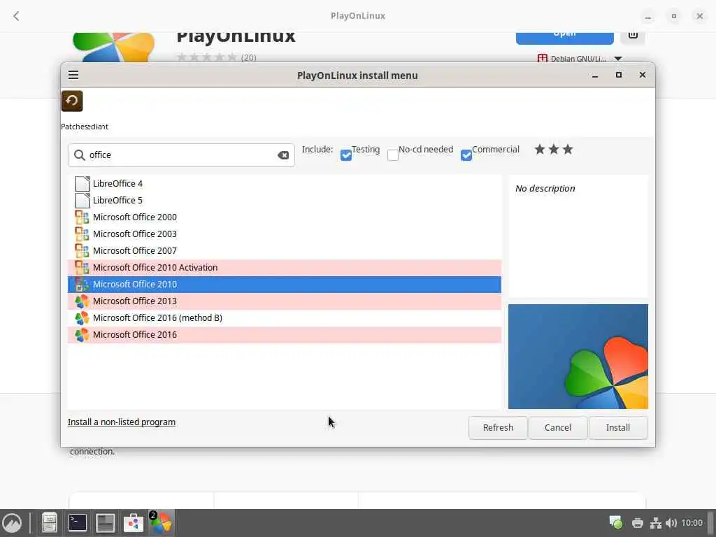Image resolution: width=716 pixels, height=537 pixels.
Task: Select Microsoft Office 2010 Activation entry
Action: 285,268
